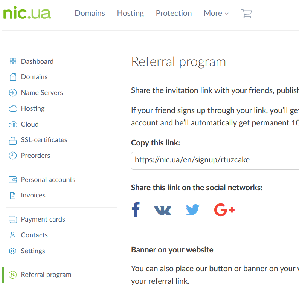
Task: Click the nic.ua logo
Action: 27,13
